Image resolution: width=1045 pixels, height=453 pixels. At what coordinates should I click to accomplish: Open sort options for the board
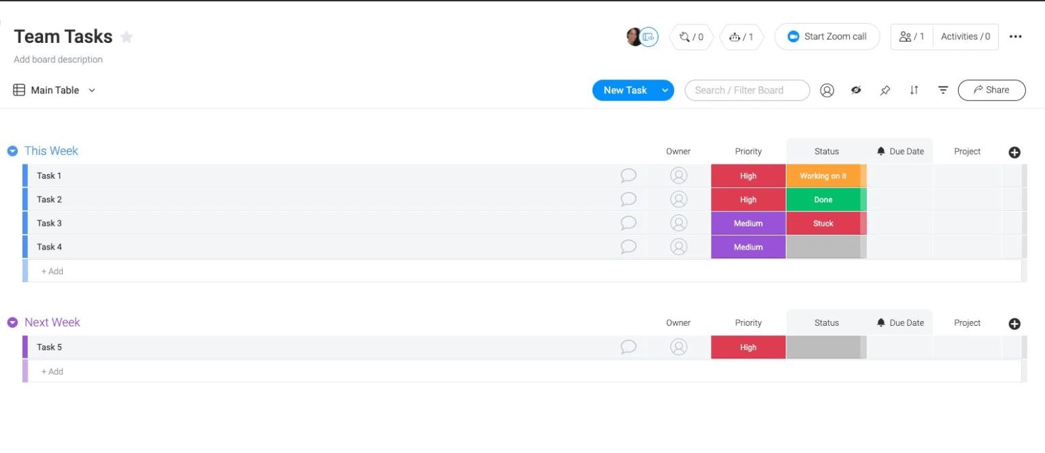point(914,90)
